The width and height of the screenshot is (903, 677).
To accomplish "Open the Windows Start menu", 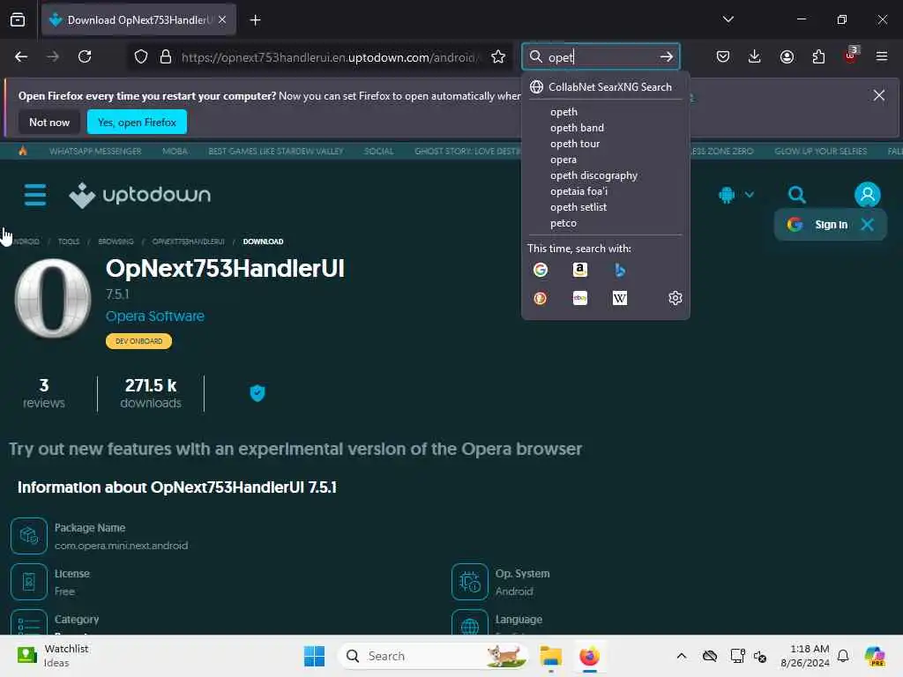I will click(314, 656).
